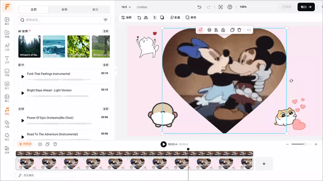Open the Effects sparkle sidebar panel
Viewport: 323px width, 181px height.
click(7, 136)
